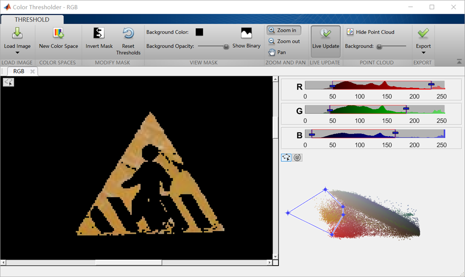Click the vertical scrollbar down arrow

pos(275,257)
